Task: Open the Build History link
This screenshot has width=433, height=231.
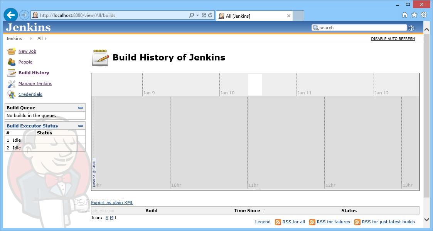Action: (34, 73)
